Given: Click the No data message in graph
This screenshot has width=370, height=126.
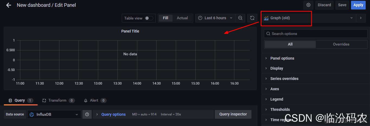Looking at the screenshot, I should [130, 54].
